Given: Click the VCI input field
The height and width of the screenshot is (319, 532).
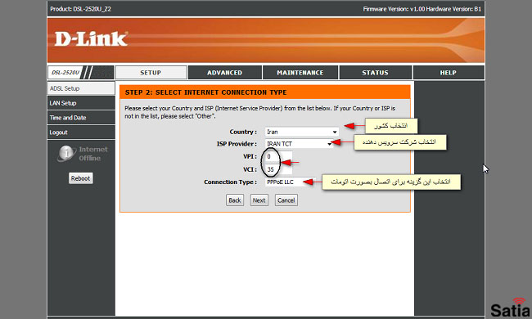Looking at the screenshot, I should pos(278,169).
